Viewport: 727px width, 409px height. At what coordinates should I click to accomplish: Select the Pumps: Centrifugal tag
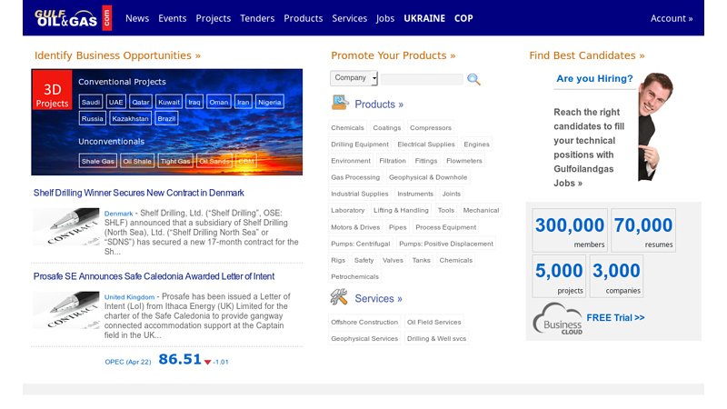(x=360, y=244)
